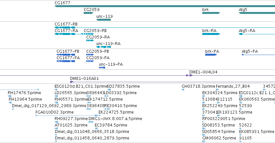Click the CG2059-PB protein feature
The height and width of the screenshot is (143, 275).
tap(90, 55)
